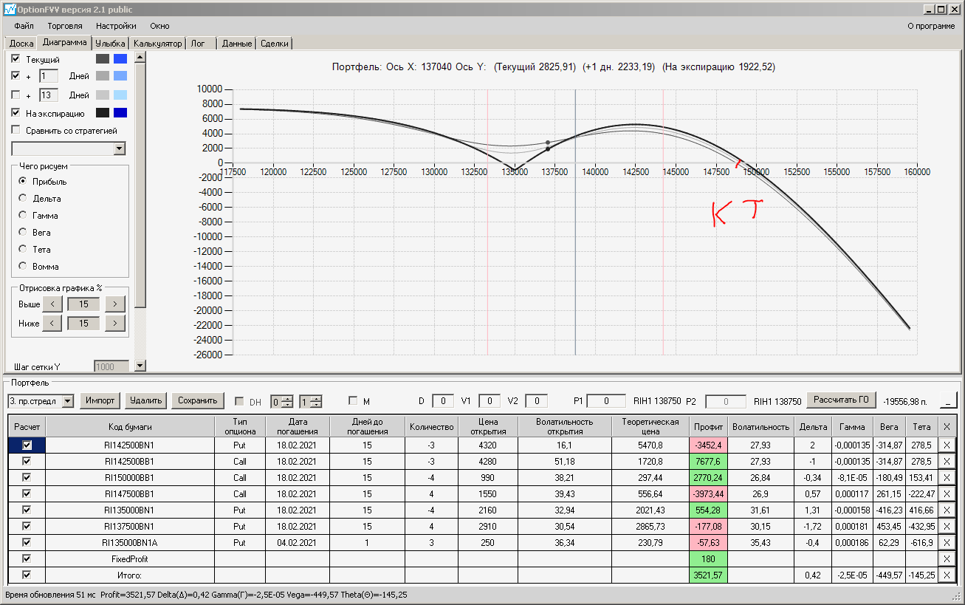Choose the Вега chart type

[23, 233]
